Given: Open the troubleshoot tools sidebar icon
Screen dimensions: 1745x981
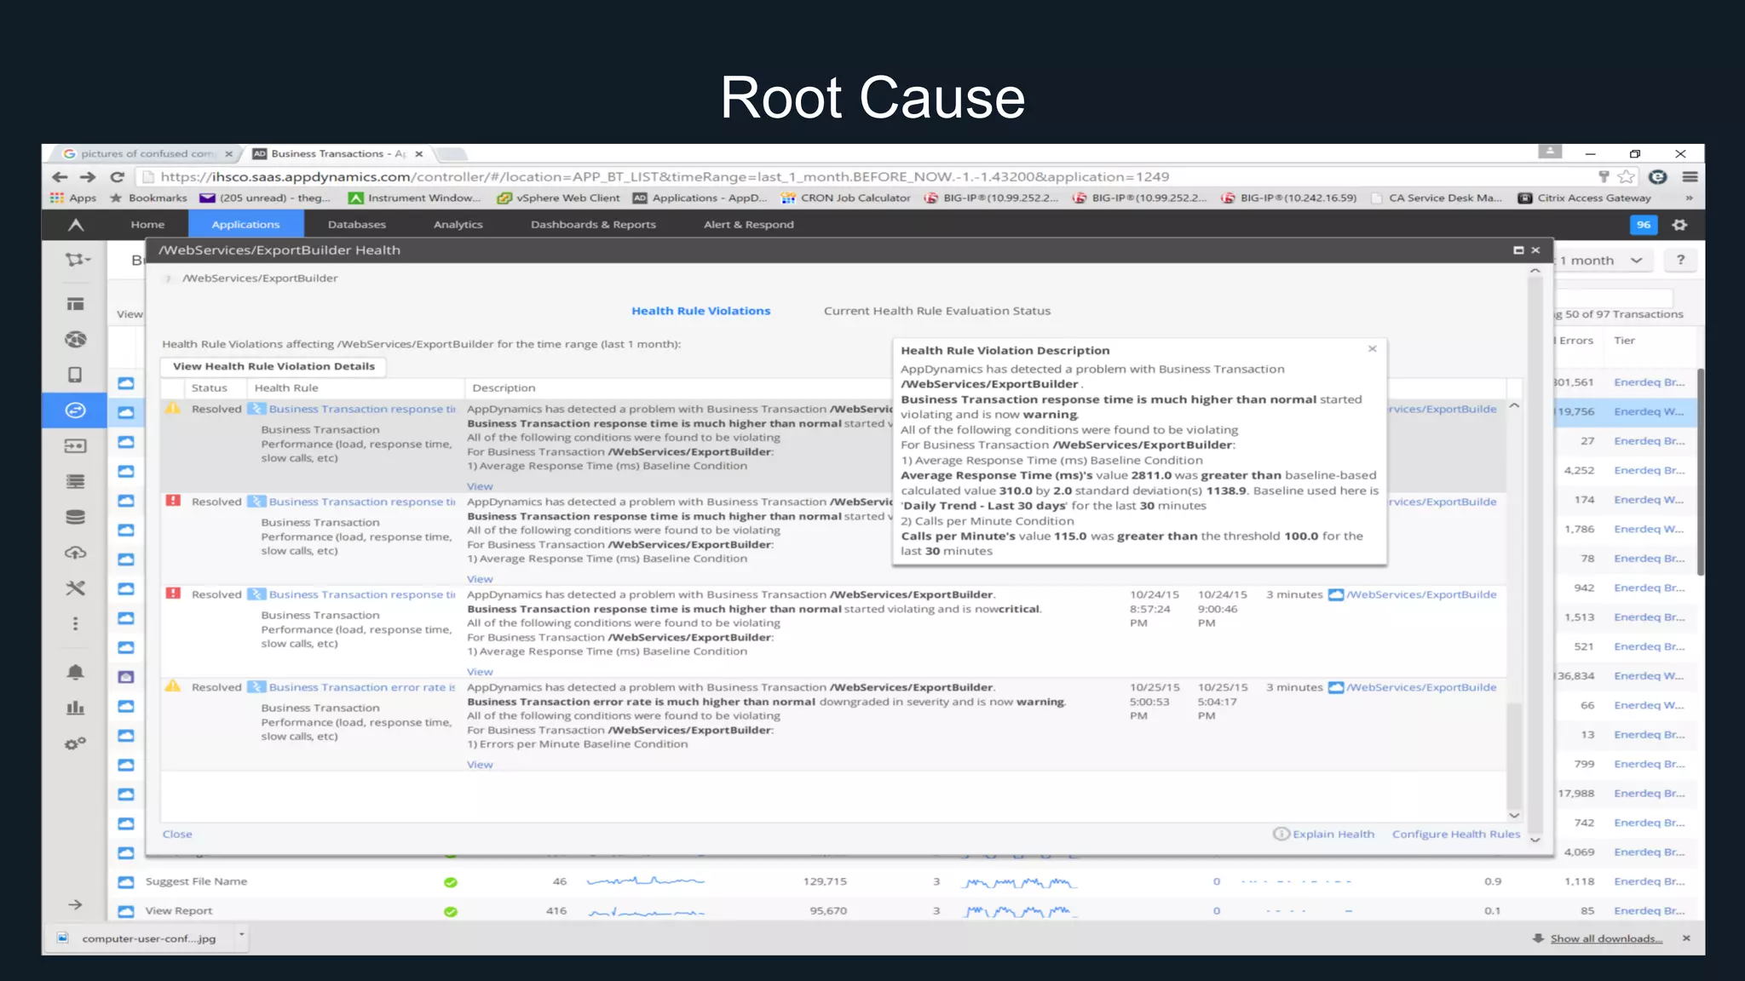Looking at the screenshot, I should [75, 588].
